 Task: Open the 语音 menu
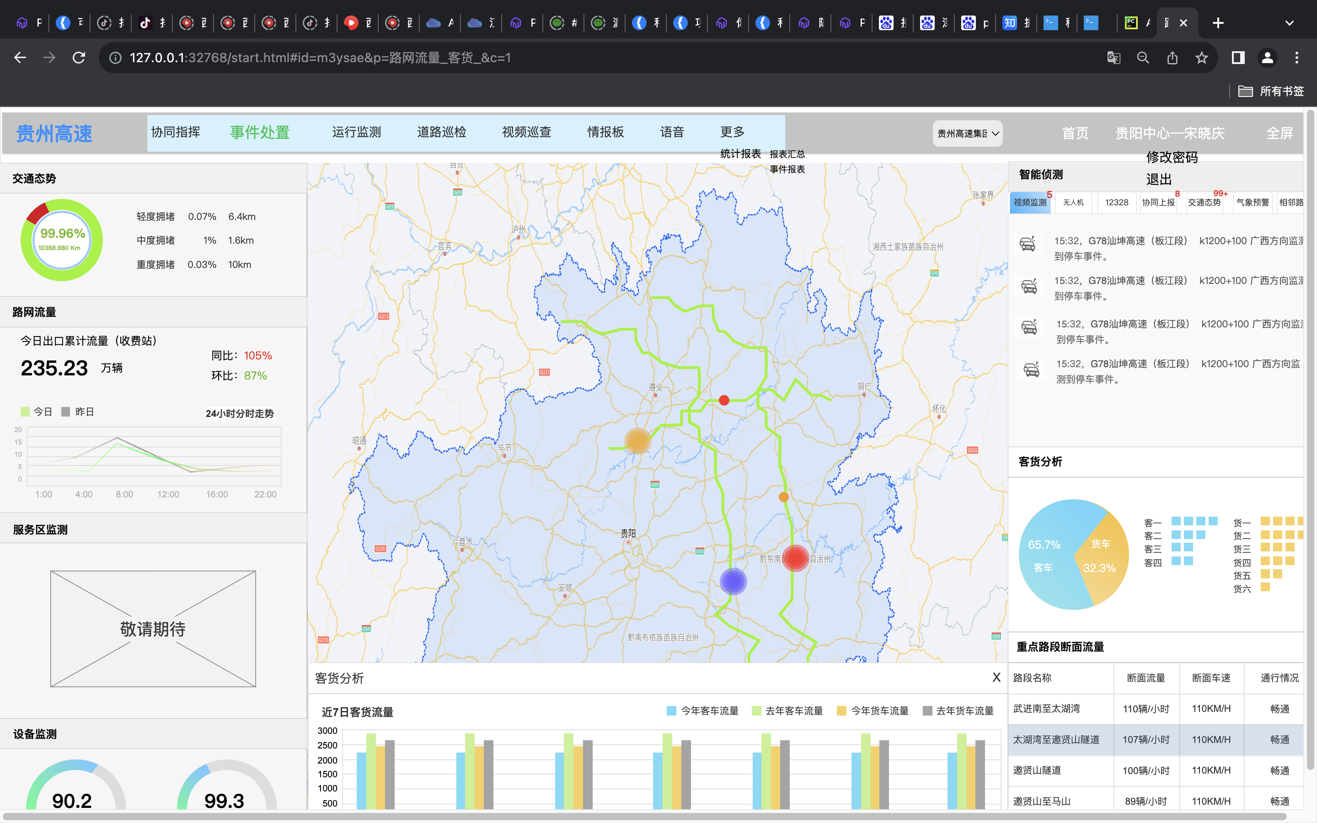click(x=672, y=132)
